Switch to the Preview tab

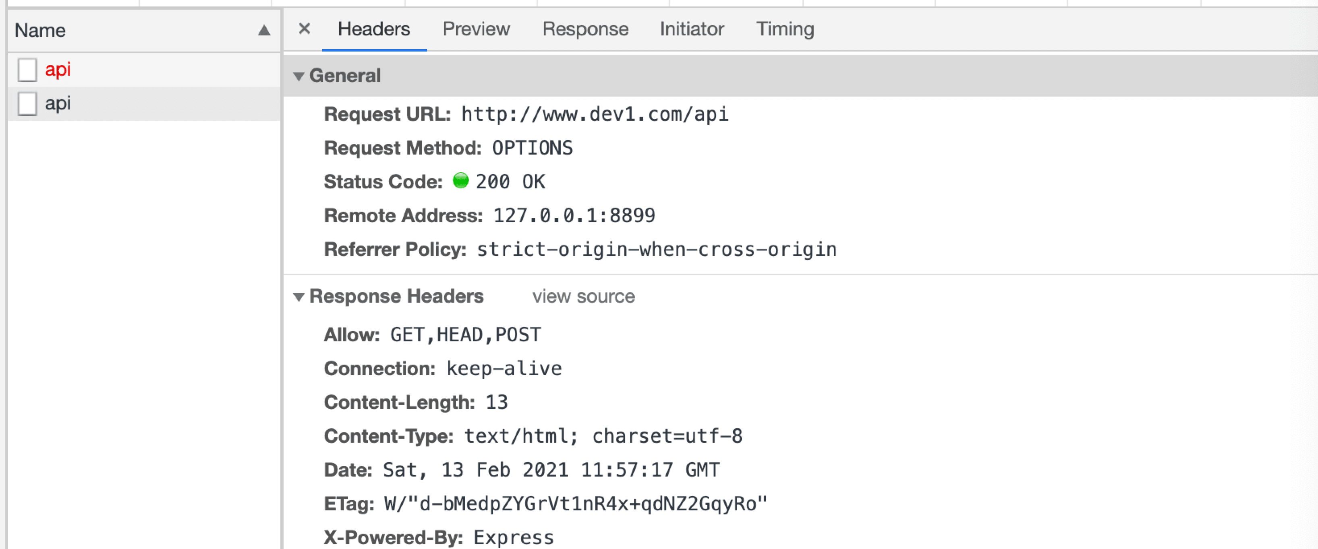tap(476, 29)
